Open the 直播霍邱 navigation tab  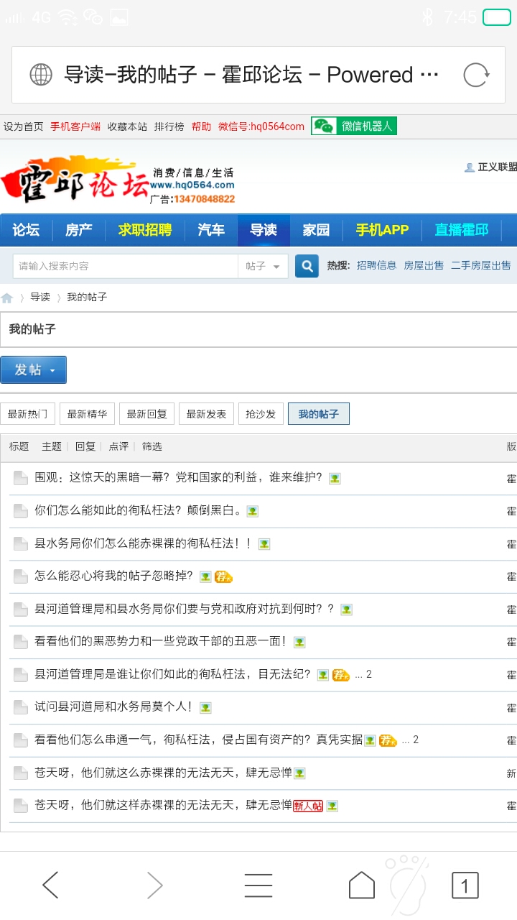(462, 230)
